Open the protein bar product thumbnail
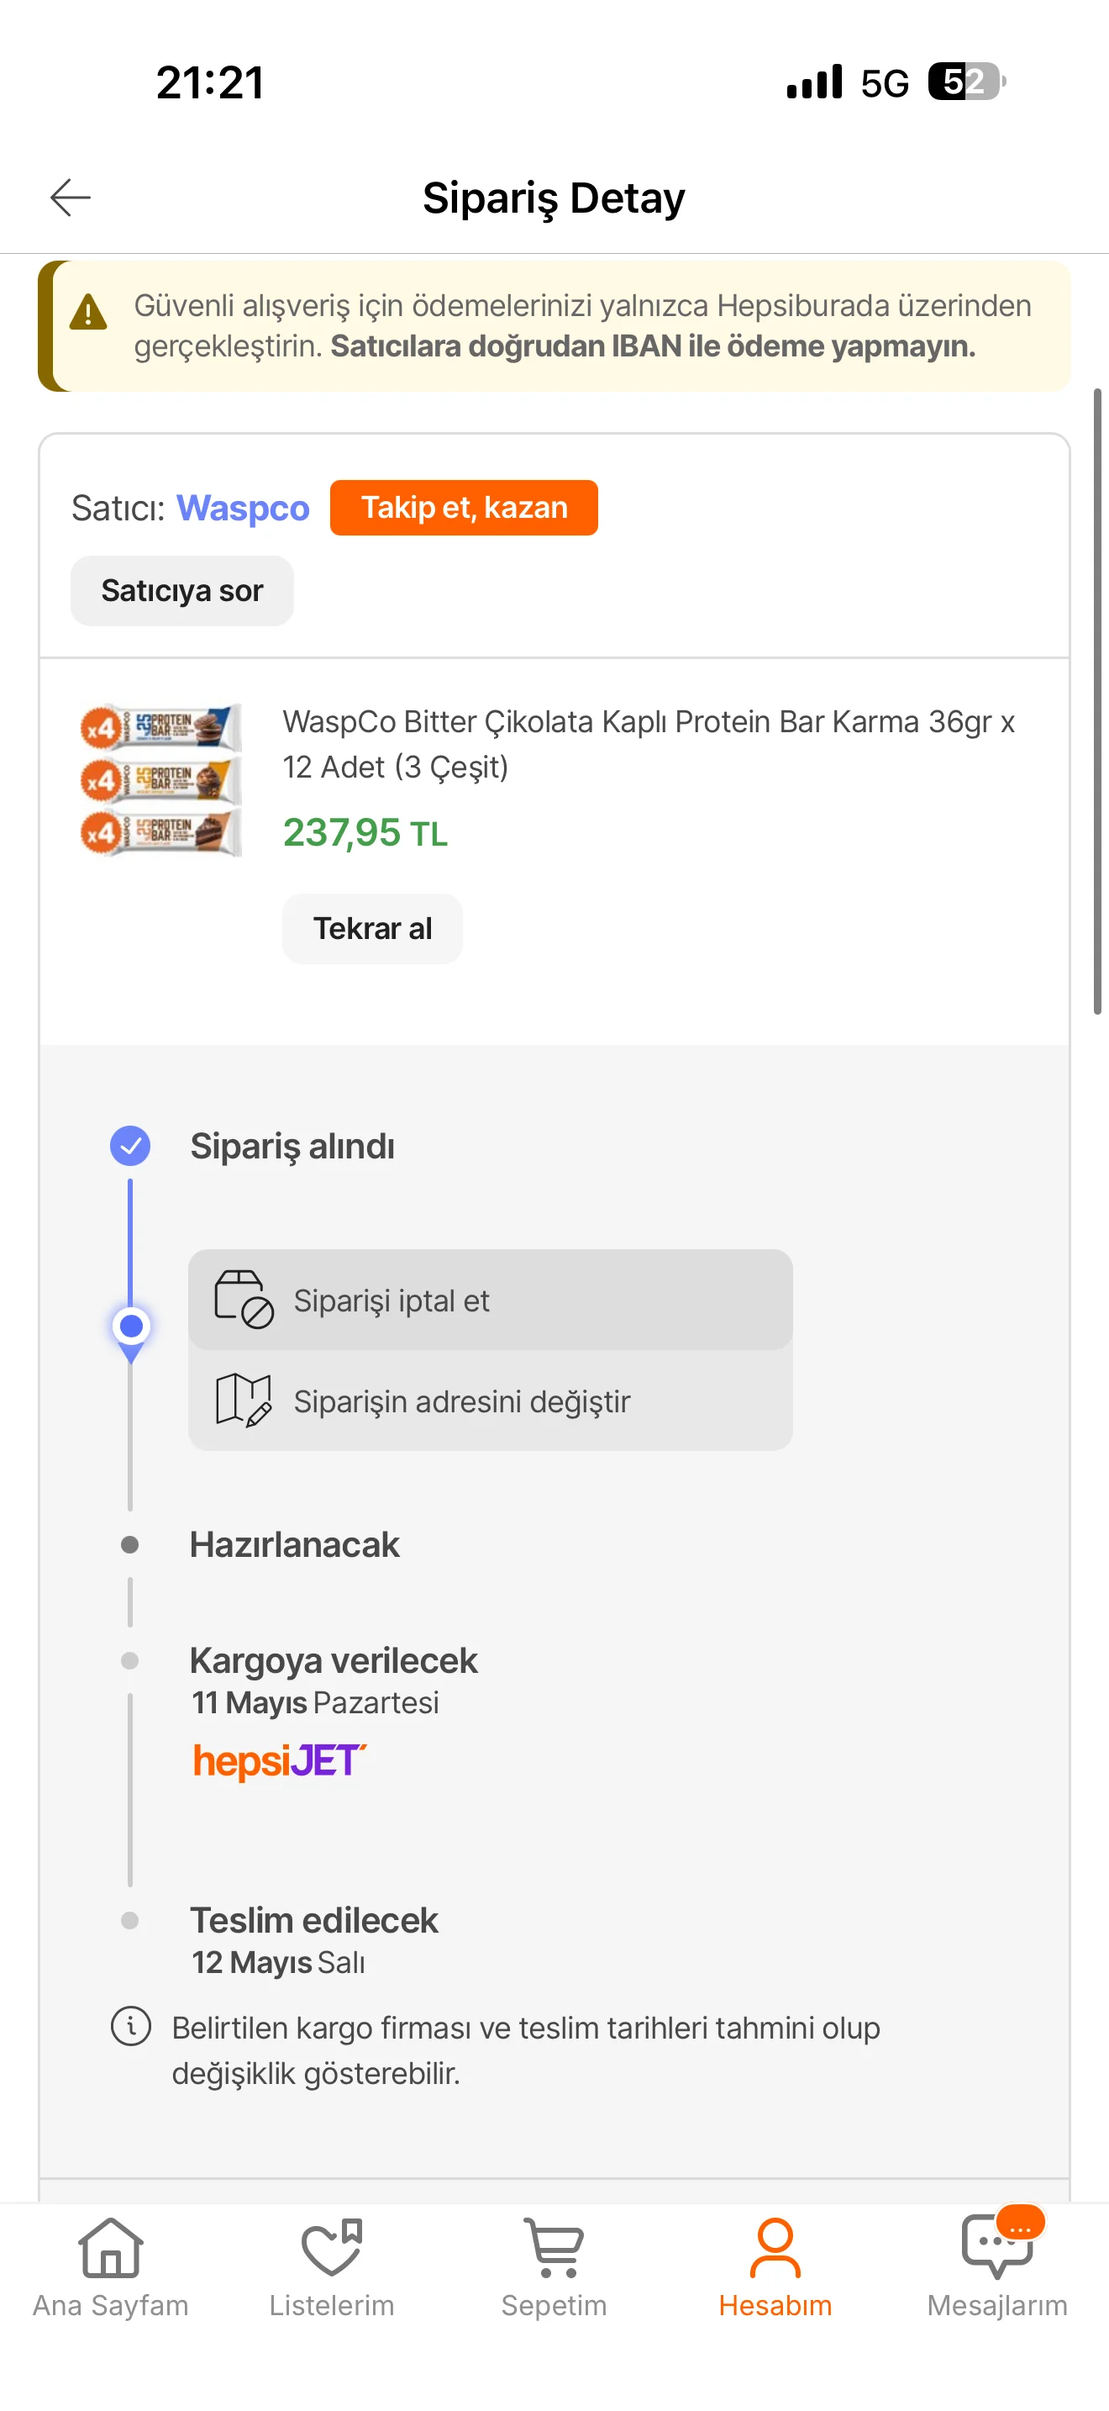Image resolution: width=1109 pixels, height=2411 pixels. tap(160, 781)
